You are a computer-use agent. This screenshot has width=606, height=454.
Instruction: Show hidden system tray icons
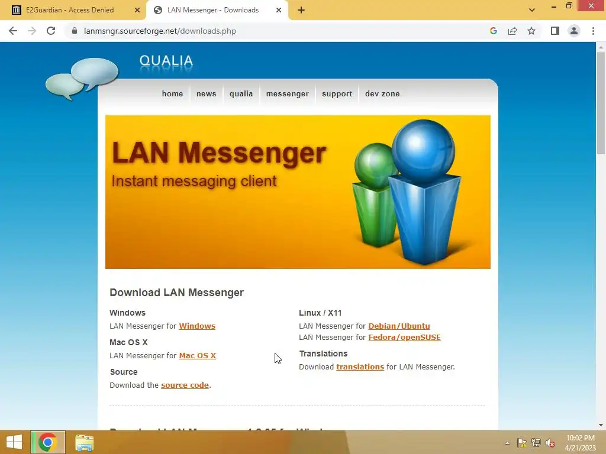pyautogui.click(x=507, y=443)
